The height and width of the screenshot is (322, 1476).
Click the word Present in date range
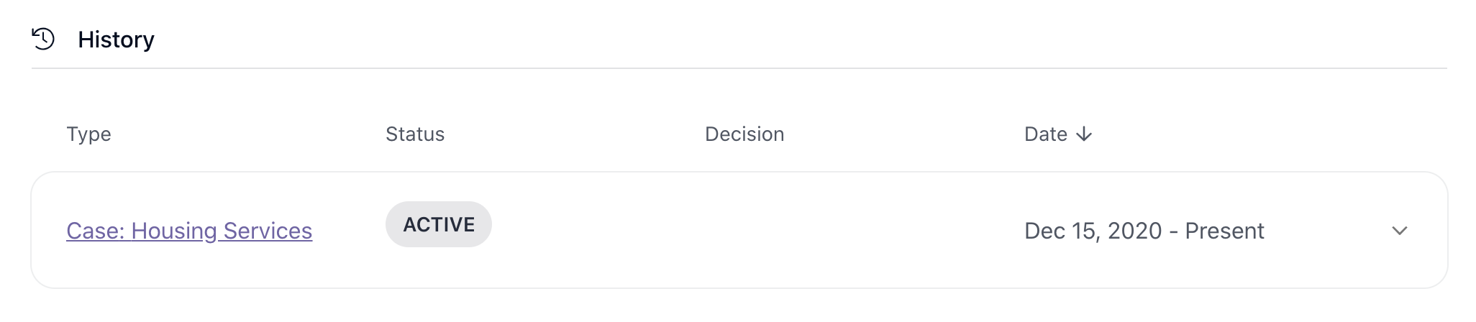[1224, 231]
